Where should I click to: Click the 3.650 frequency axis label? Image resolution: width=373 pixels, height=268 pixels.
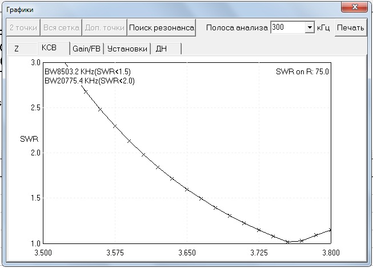tap(187, 253)
